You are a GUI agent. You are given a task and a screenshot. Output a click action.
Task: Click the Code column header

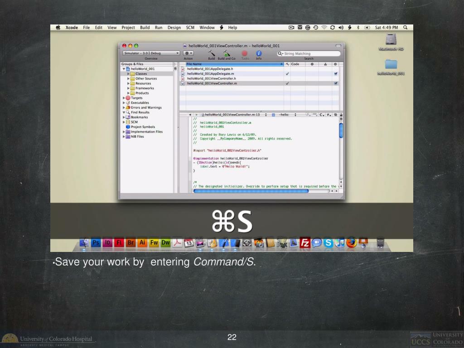point(298,64)
